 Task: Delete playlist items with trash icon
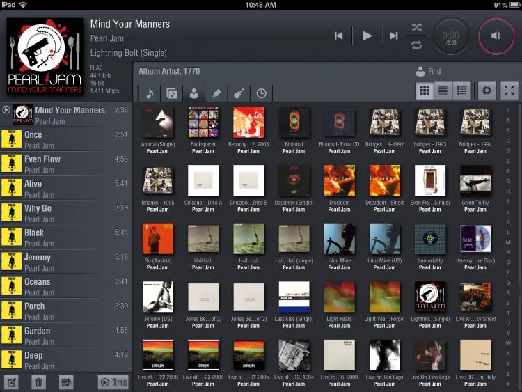(38, 382)
